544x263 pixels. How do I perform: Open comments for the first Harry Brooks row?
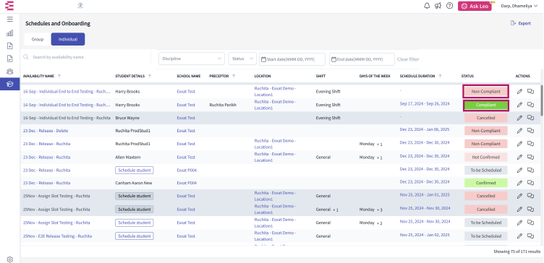pos(530,92)
